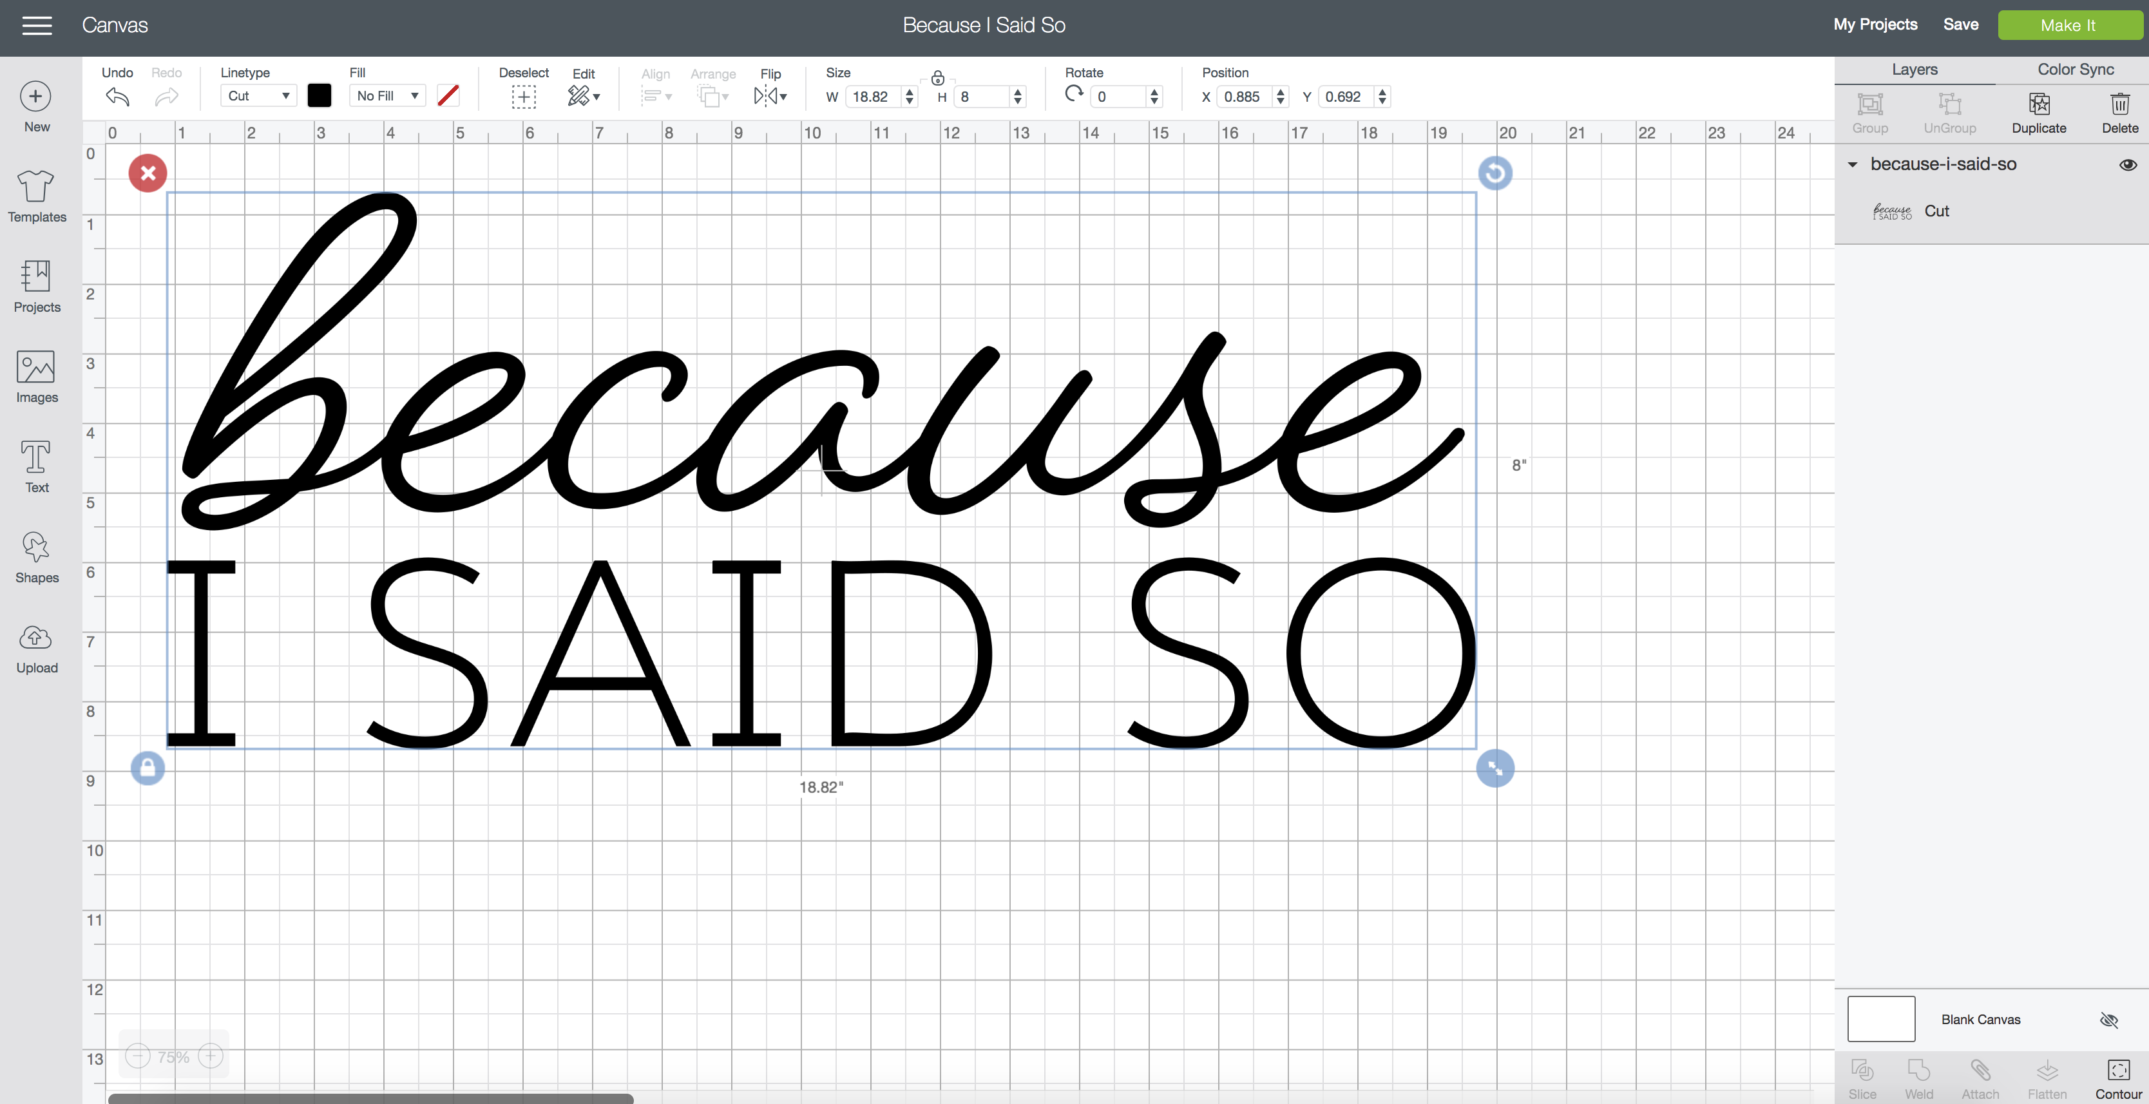
Task: Click the horizontal canvas scrollbar
Action: click(x=370, y=1098)
